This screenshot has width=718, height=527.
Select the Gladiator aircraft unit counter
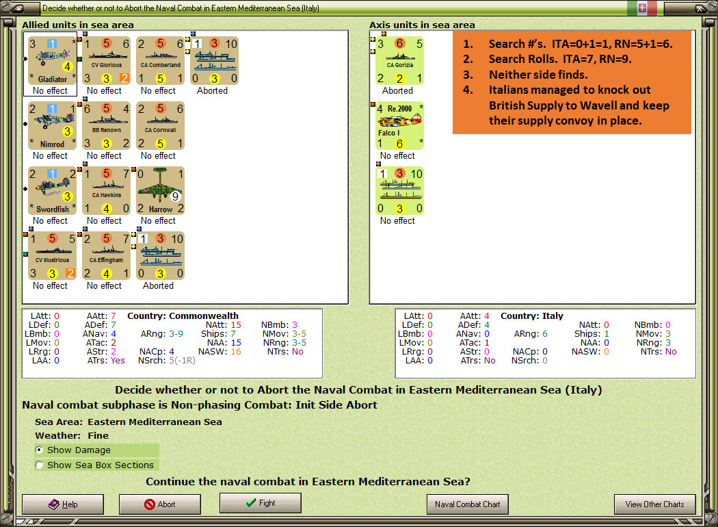[x=52, y=60]
